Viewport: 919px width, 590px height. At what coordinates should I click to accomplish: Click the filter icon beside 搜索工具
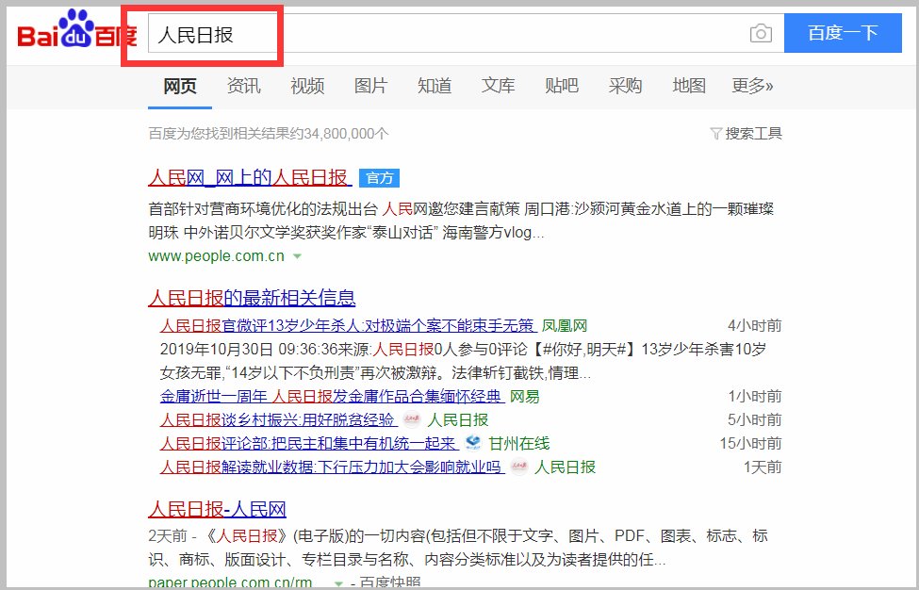point(715,134)
